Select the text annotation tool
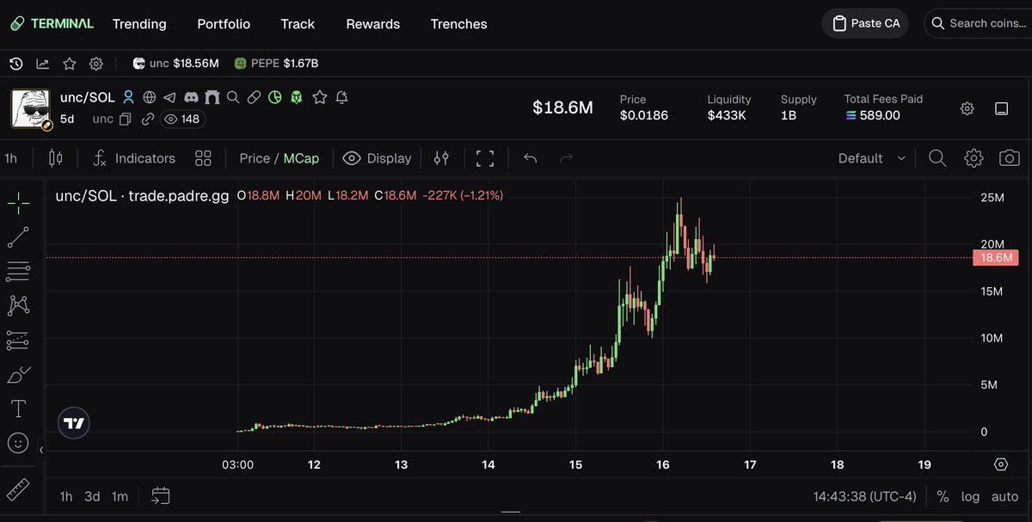 click(18, 408)
